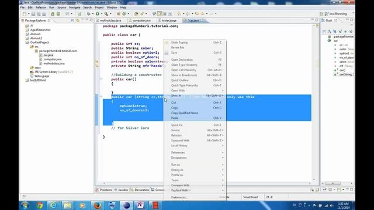Choose Preferences in the context menu
This screenshot has width=374, height=210.
195,197
